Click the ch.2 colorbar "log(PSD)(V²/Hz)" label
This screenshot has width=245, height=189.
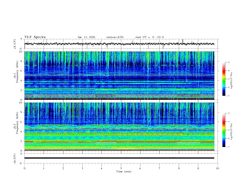tap(231, 132)
